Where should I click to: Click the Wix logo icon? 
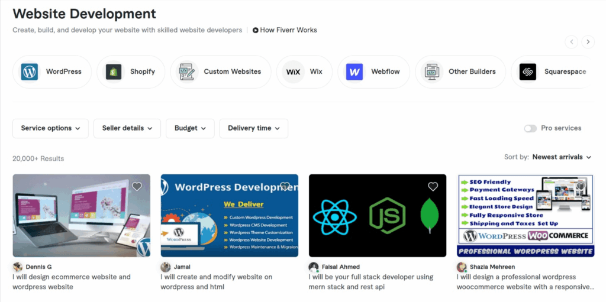[293, 72]
